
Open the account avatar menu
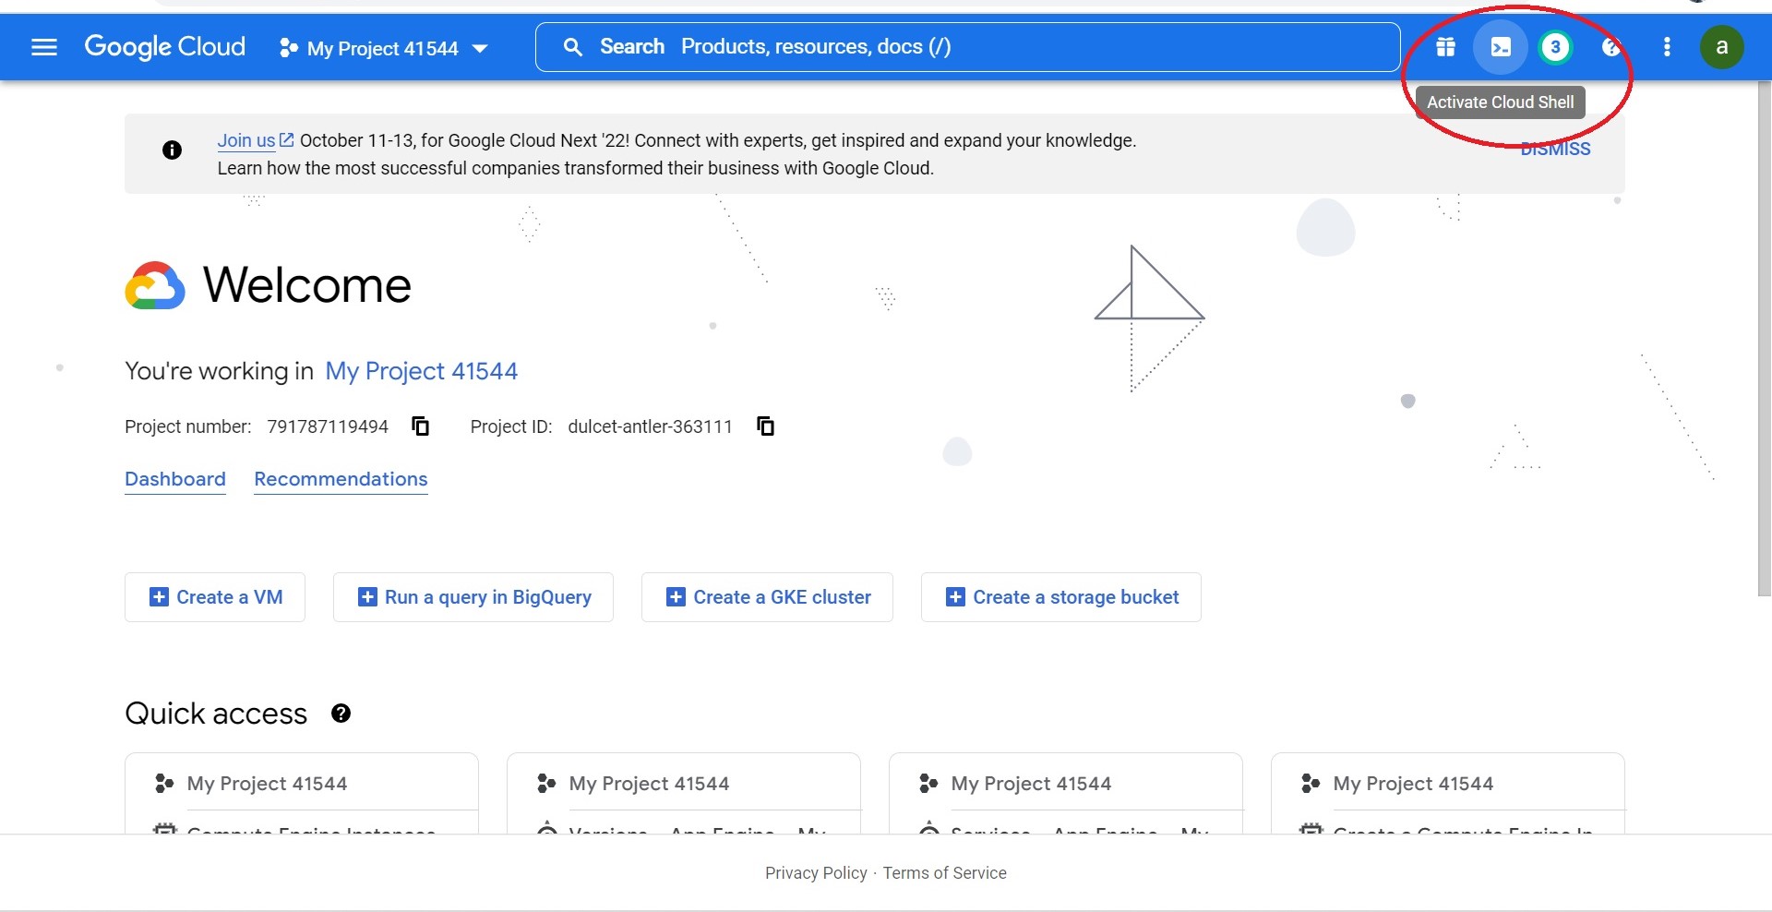point(1722,46)
